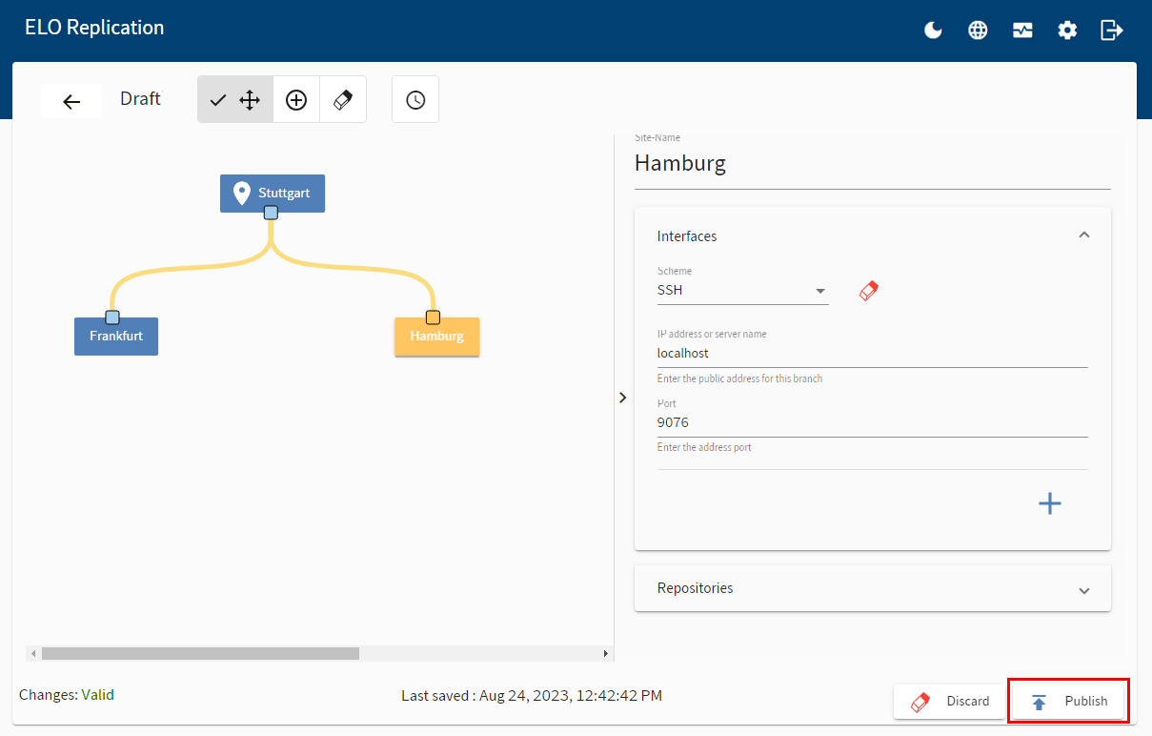The image size is (1152, 736).
Task: Collapse the Interfaces panel
Action: pyautogui.click(x=1083, y=235)
